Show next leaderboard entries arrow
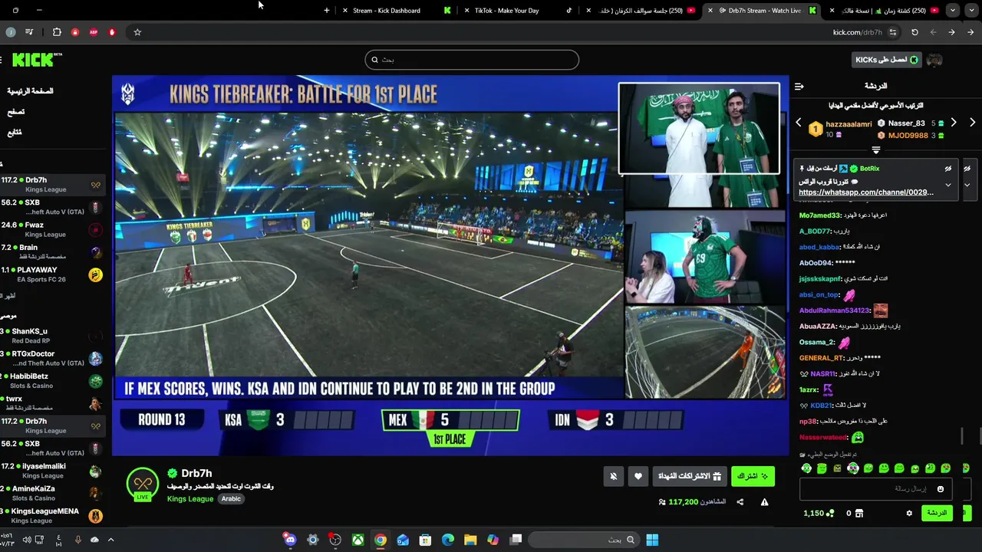The height and width of the screenshot is (552, 982). click(x=954, y=123)
